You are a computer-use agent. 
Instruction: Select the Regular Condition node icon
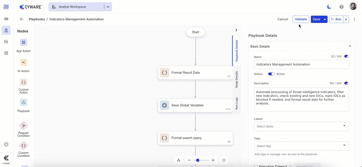pos(23,126)
